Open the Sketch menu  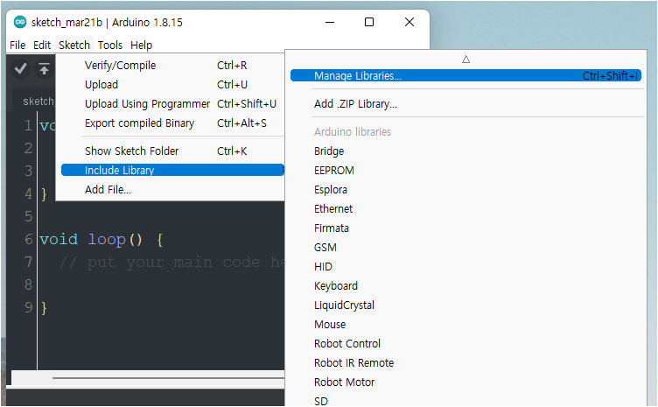tap(74, 45)
